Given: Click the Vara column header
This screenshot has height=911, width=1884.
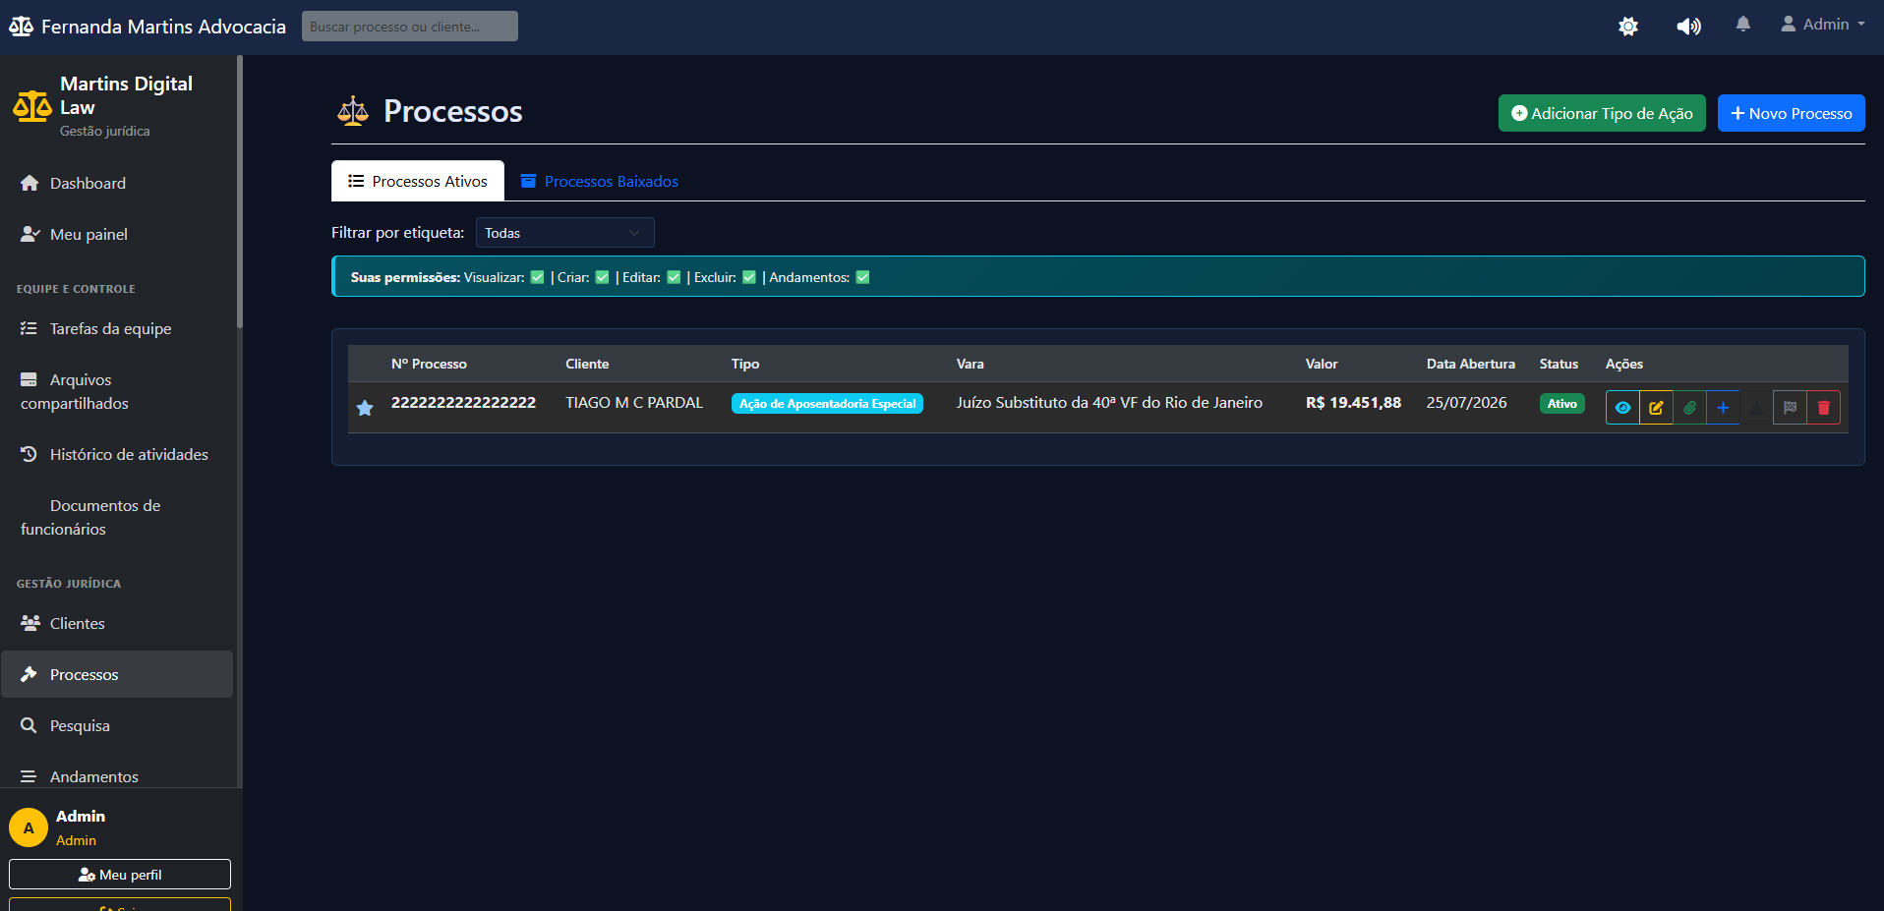Looking at the screenshot, I should click(x=970, y=364).
